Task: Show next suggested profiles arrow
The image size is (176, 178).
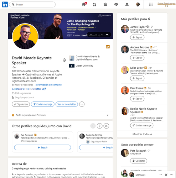Action: [x=100, y=126]
